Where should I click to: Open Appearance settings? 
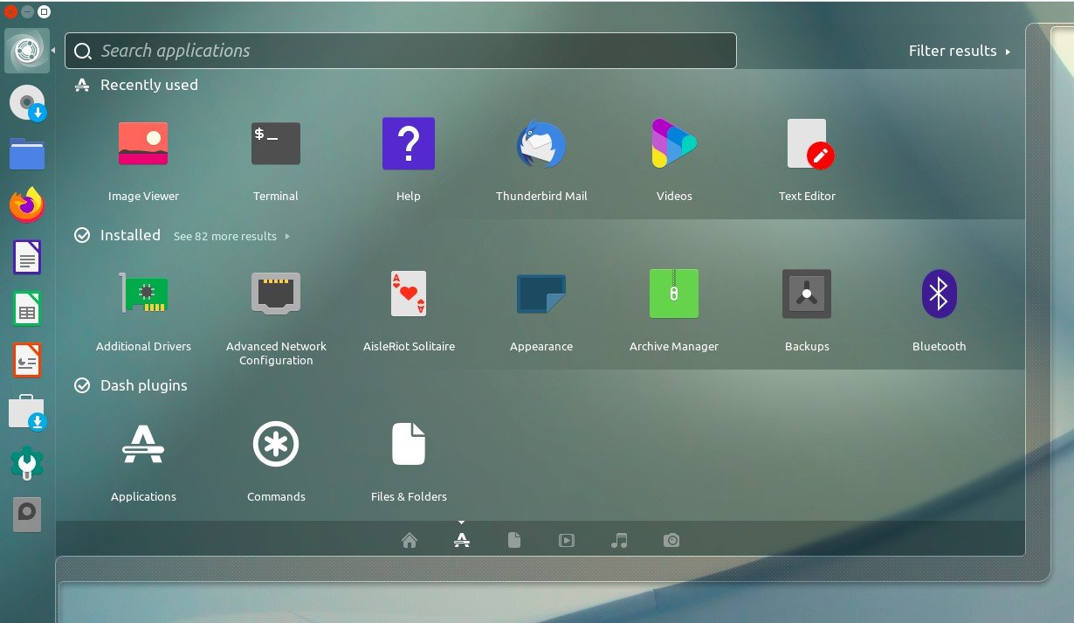tap(541, 294)
